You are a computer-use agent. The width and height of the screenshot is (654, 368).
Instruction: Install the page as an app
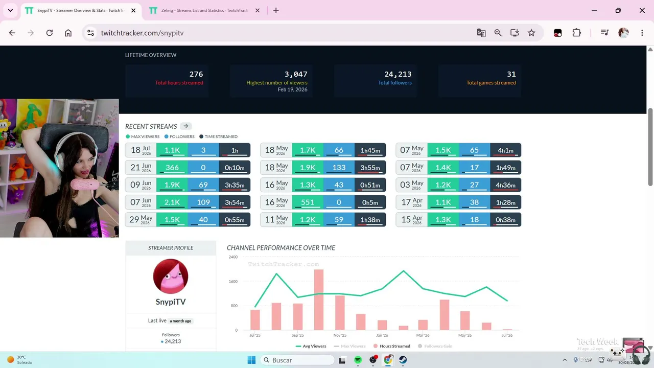coord(515,33)
